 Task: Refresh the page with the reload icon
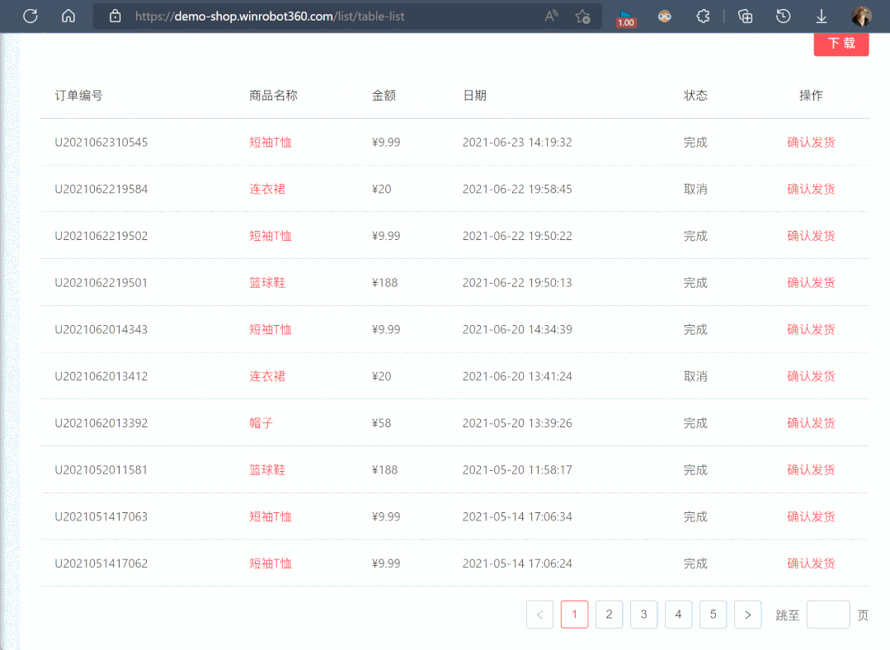coord(31,16)
